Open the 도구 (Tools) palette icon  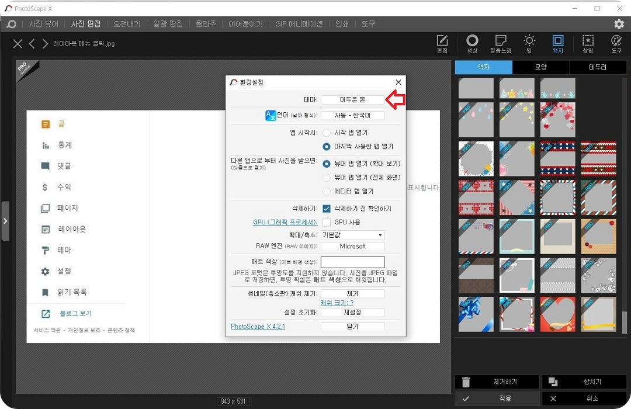pos(616,43)
